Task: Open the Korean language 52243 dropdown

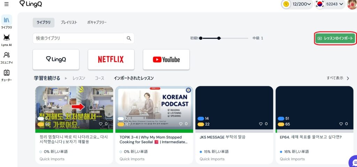Action: (x=329, y=4)
